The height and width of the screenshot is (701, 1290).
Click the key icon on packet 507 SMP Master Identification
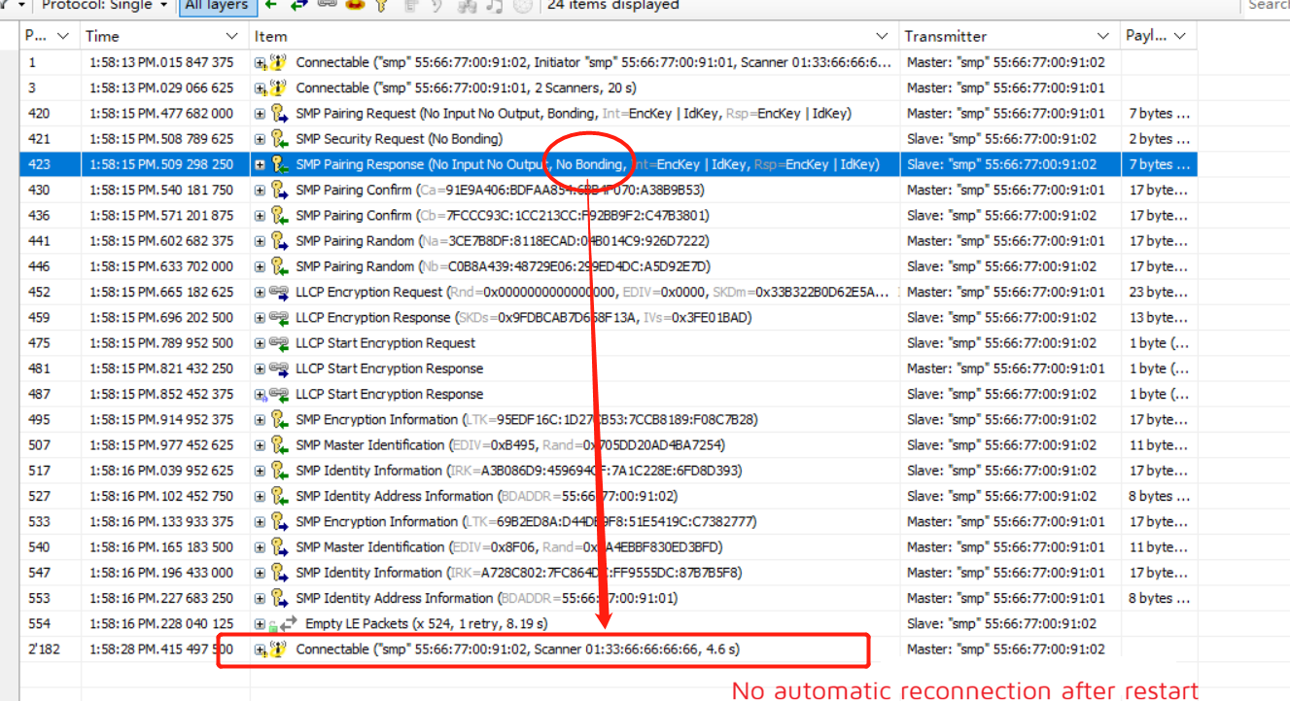[x=279, y=445]
